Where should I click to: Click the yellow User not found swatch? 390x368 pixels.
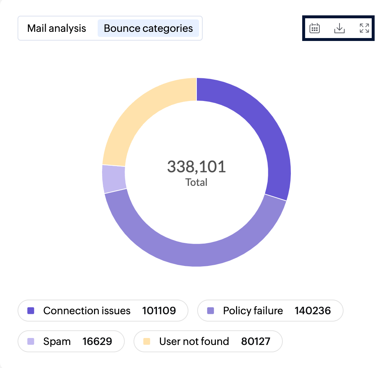tap(147, 341)
